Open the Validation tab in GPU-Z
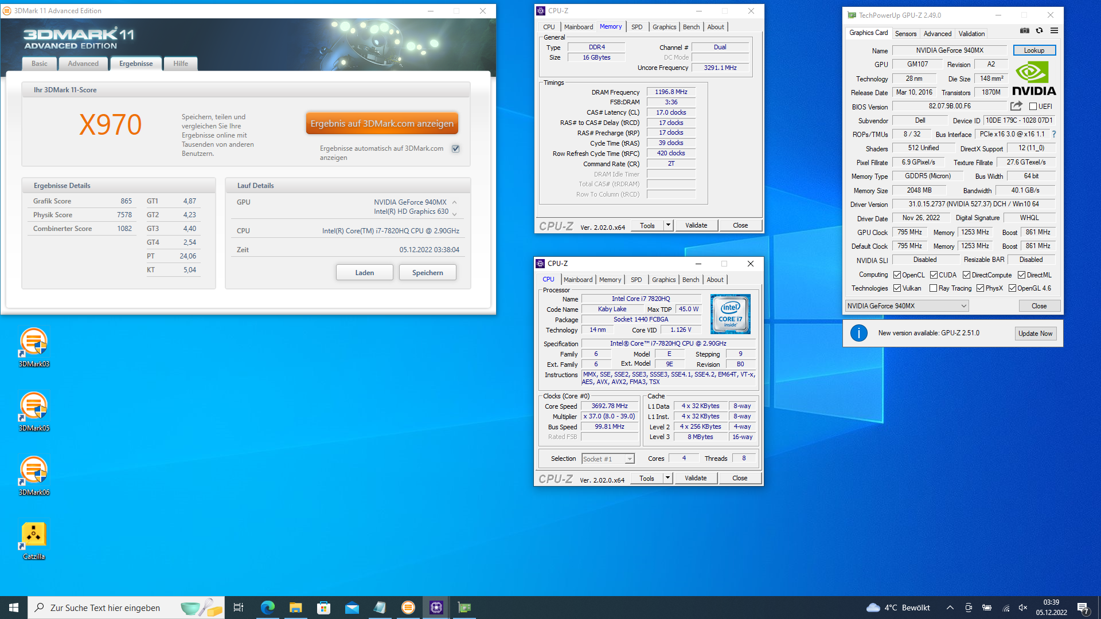Screen dimensions: 1101x619 pyautogui.click(x=971, y=34)
